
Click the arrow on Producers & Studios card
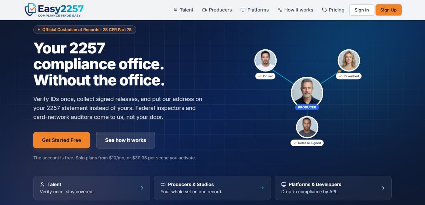tap(262, 188)
